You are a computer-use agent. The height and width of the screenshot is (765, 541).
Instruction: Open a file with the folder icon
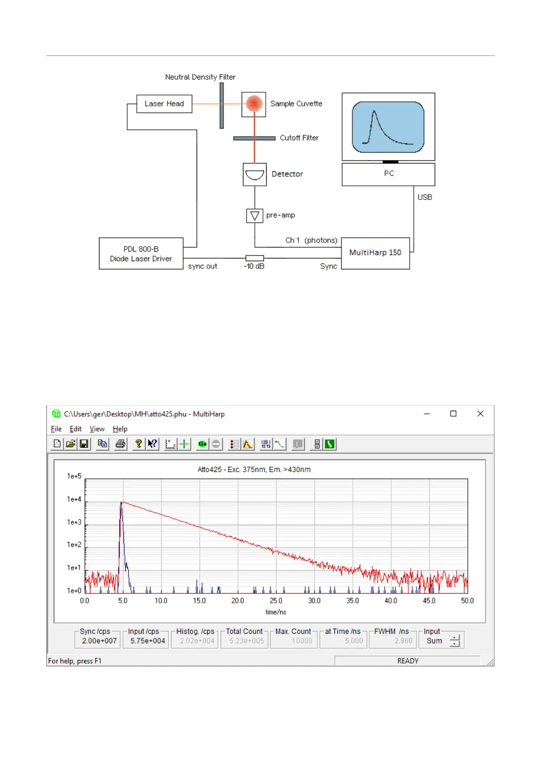[x=70, y=444]
